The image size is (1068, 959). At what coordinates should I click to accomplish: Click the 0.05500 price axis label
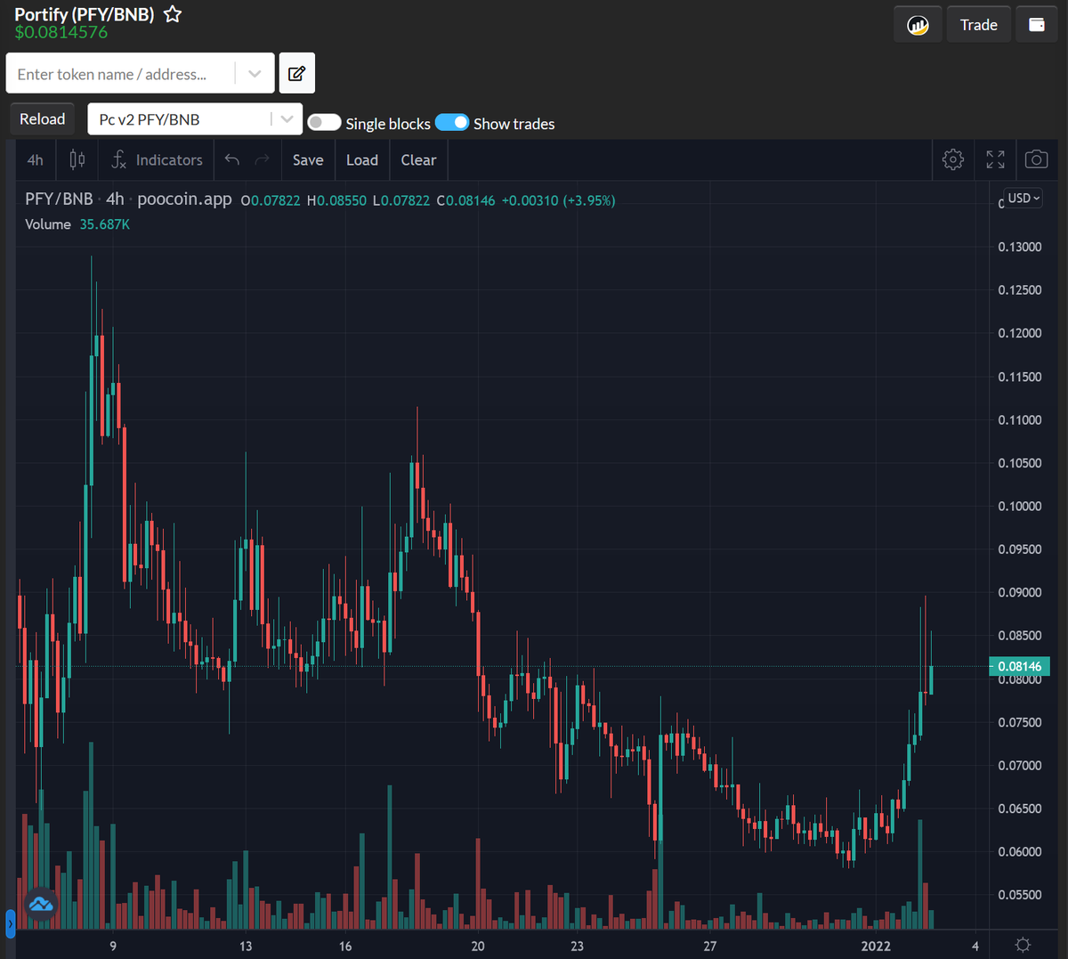pyautogui.click(x=1020, y=895)
